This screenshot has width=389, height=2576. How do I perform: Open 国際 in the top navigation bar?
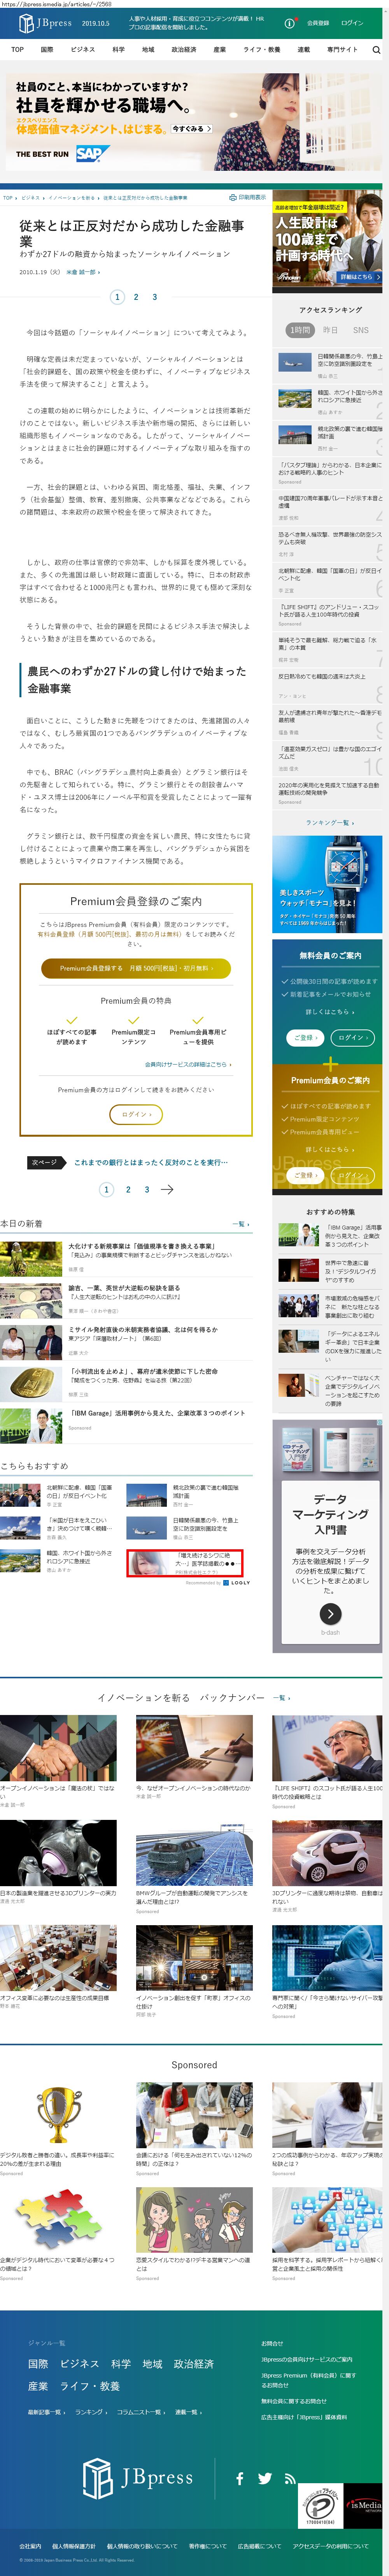tap(47, 49)
